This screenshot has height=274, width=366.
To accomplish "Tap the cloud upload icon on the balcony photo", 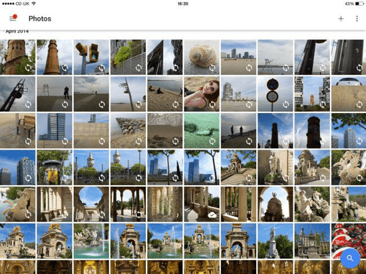I will point(212,215).
